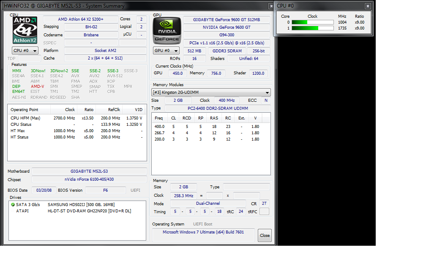
Task: Click the 3DNow!-2 feature label
Action: click(x=59, y=71)
